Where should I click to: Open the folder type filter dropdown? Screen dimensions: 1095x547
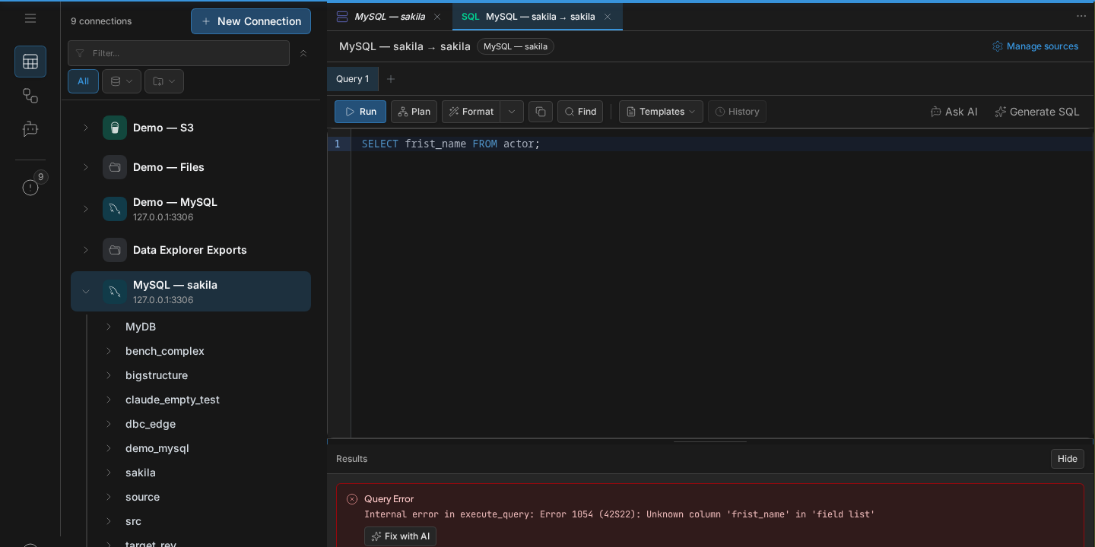[163, 81]
